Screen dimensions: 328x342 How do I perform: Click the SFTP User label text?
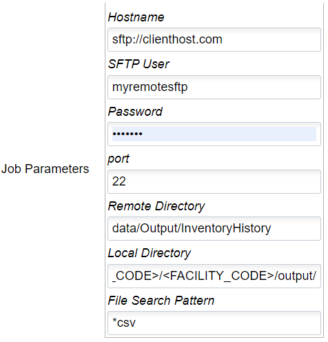click(139, 64)
